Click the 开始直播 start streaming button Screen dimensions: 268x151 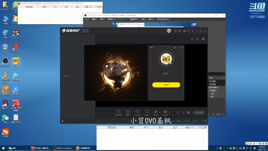click(x=199, y=112)
